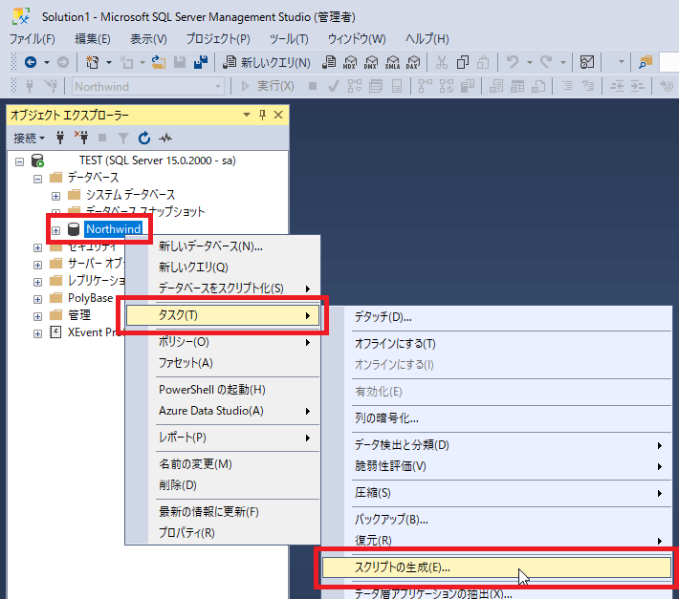Choose バックアップ(B)... from the tasks submenu
Viewport: 679px width, 599px height.
coord(391,519)
